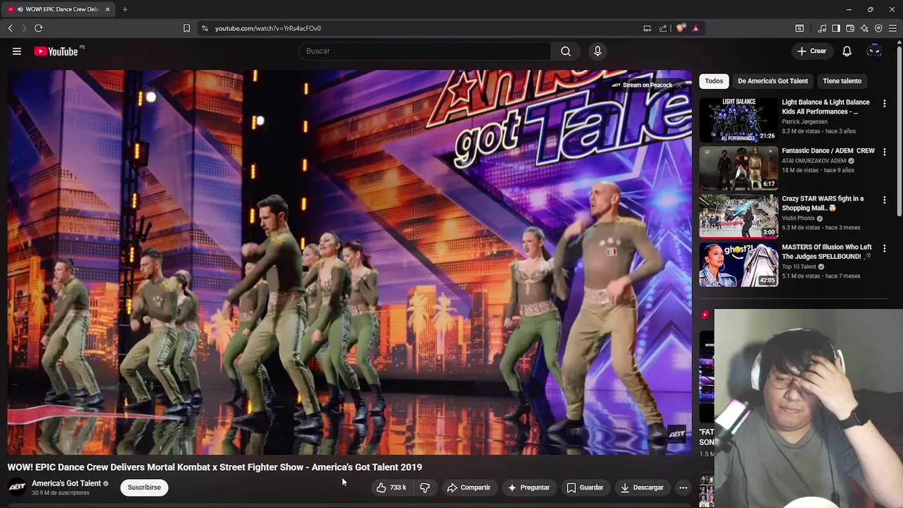Image resolution: width=903 pixels, height=508 pixels.
Task: Select the Todos filter chip
Action: tap(714, 81)
